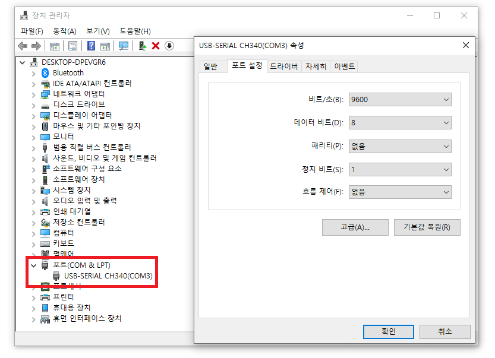The width and height of the screenshot is (495, 358).
Task: Click the 인쇄 대기열 tree label
Action: click(72, 211)
